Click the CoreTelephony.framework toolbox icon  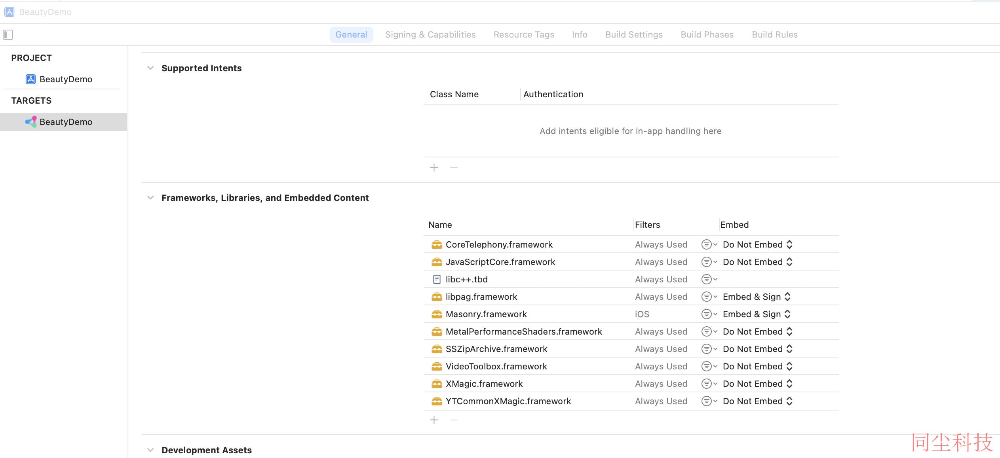click(x=437, y=244)
